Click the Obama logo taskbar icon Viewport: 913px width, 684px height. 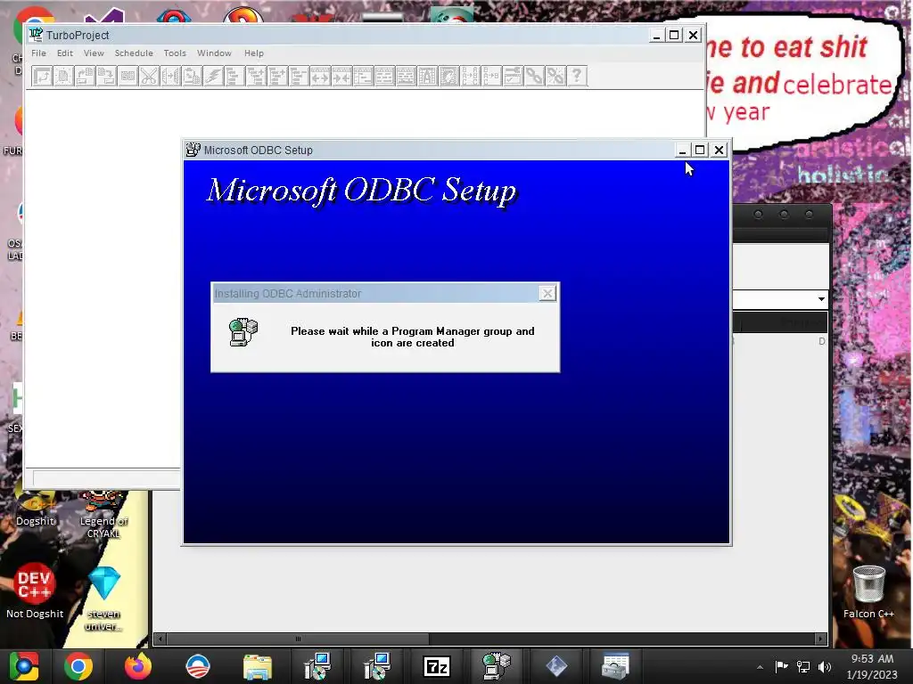198,666
